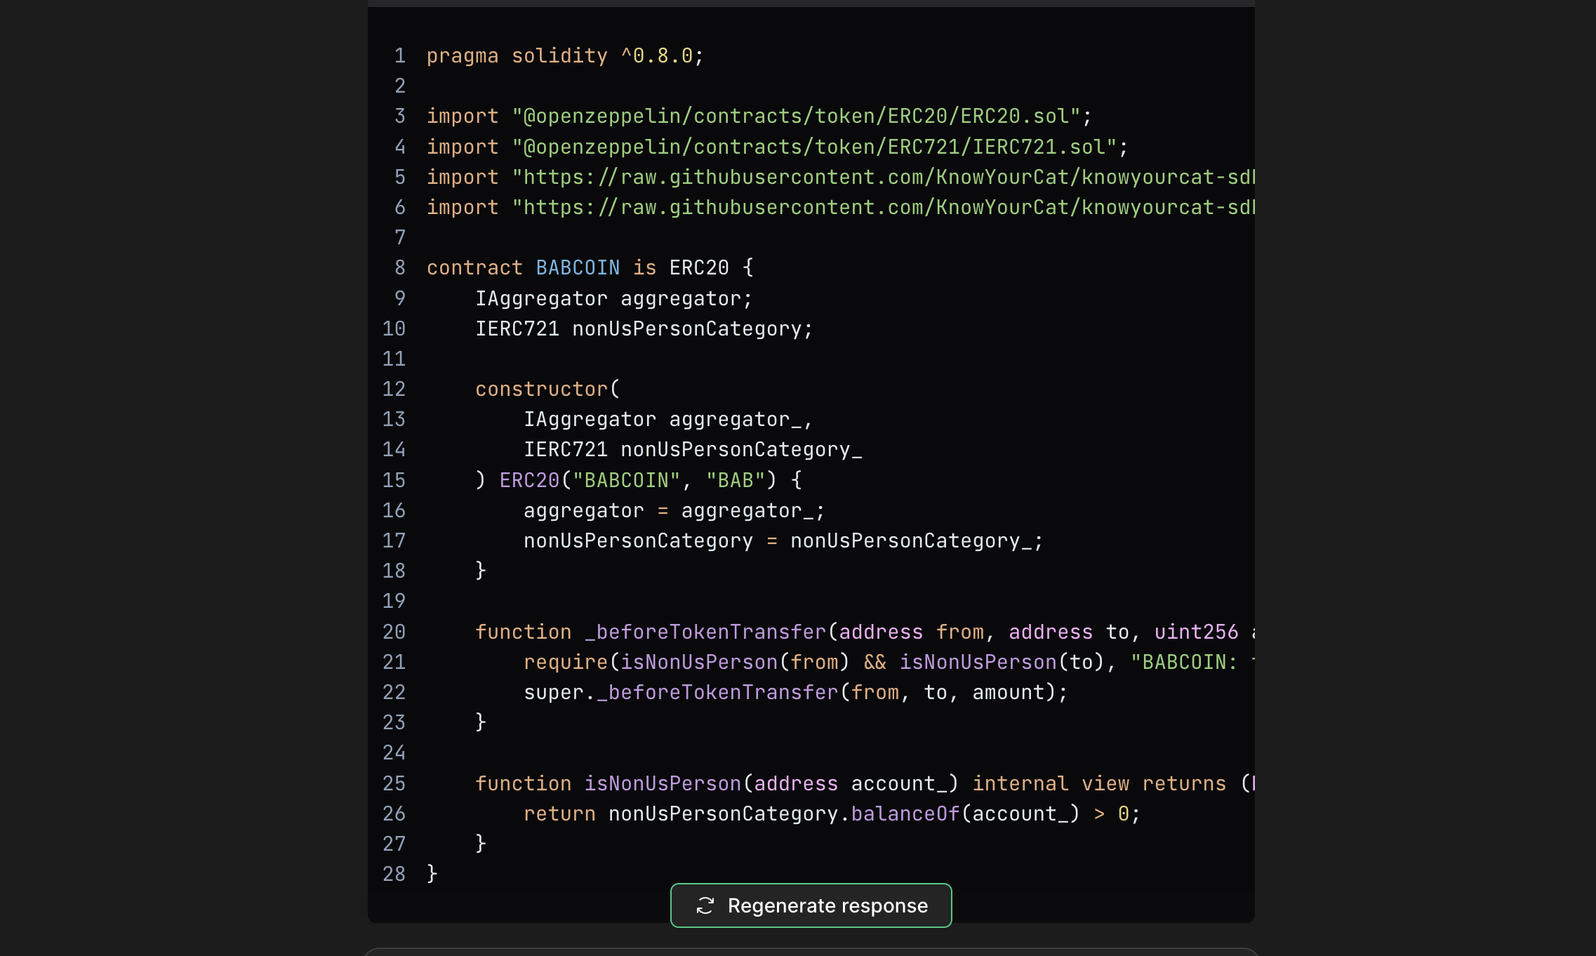Viewport: 1596px width, 956px height.
Task: Click the IAggregator aggregator declaration on line 9
Action: [613, 298]
